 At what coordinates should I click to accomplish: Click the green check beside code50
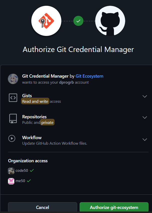[x=32, y=170]
